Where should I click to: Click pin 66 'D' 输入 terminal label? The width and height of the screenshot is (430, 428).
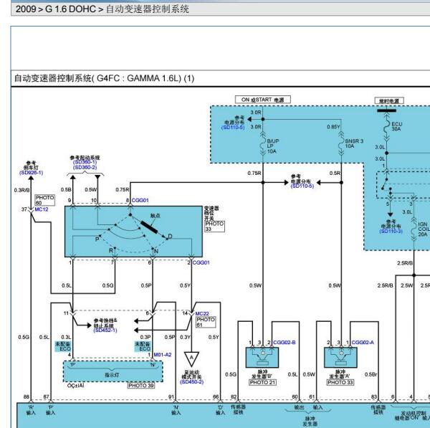(x=220, y=410)
